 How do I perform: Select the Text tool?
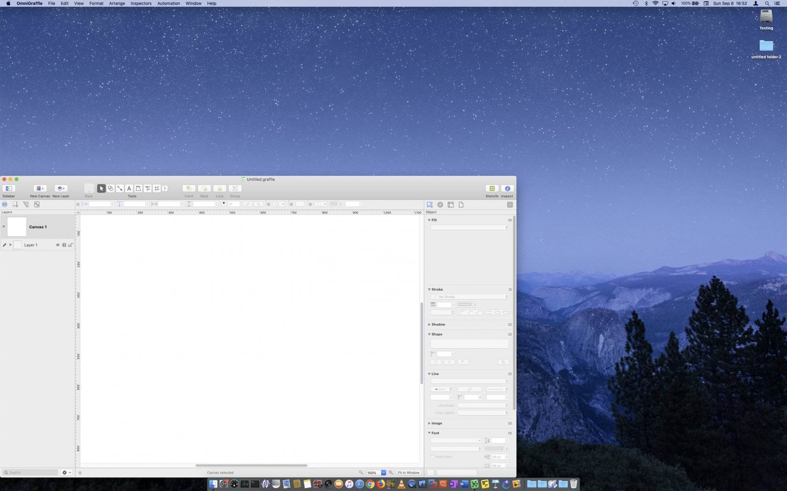click(x=129, y=189)
